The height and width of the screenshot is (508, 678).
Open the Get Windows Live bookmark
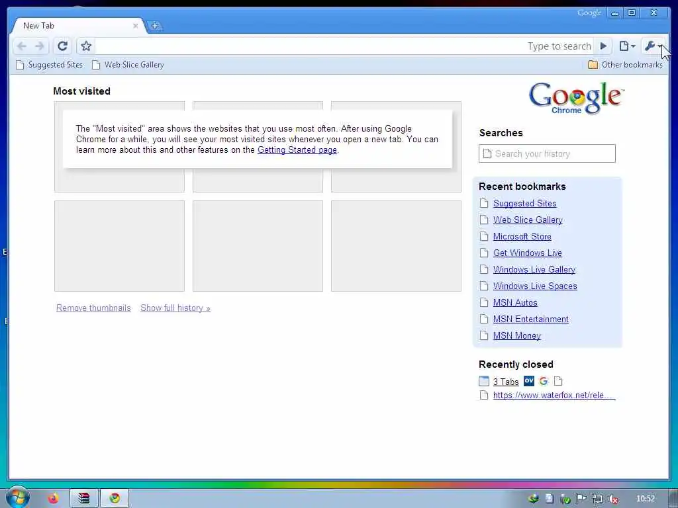(x=527, y=253)
